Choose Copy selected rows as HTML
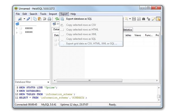 pos(91,30)
